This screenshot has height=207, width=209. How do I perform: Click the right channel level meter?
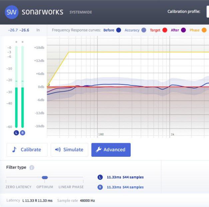(x=23, y=87)
